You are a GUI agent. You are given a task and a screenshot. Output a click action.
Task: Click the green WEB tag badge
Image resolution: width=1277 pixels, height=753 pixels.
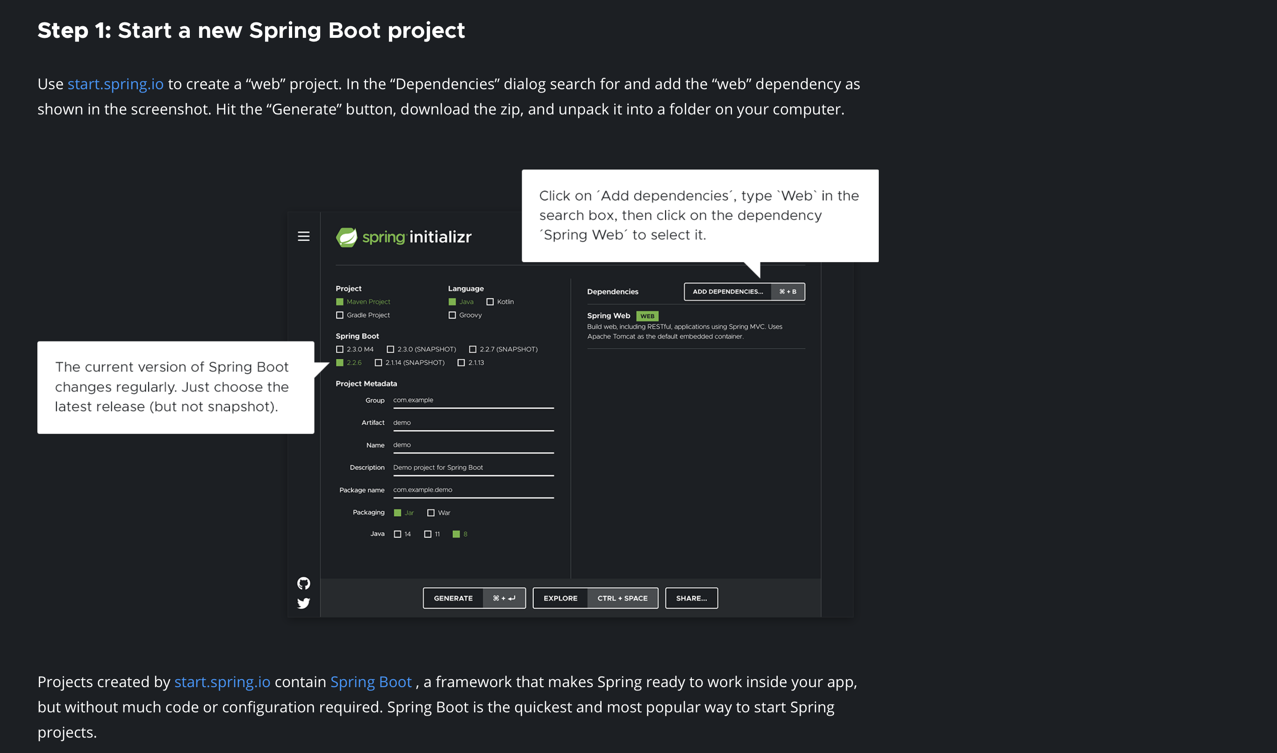point(647,316)
